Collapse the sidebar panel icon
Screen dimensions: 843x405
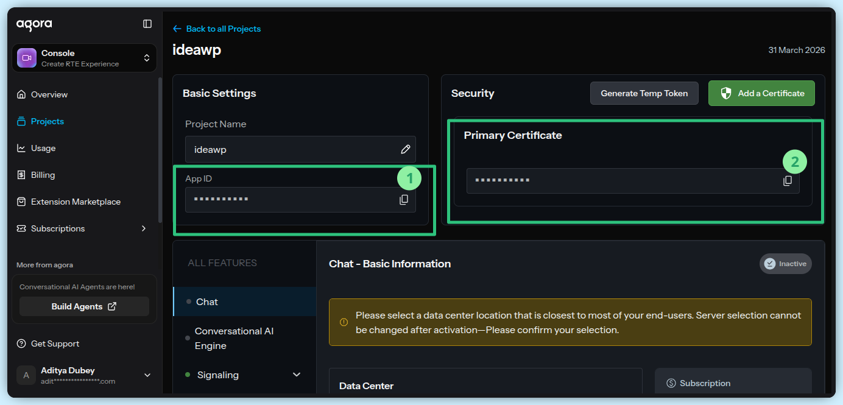tap(147, 24)
